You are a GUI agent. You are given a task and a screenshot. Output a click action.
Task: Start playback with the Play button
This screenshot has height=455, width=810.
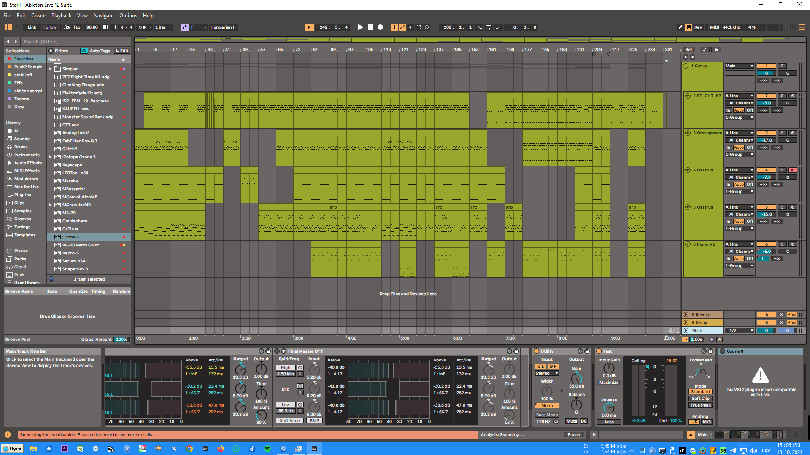tap(360, 27)
